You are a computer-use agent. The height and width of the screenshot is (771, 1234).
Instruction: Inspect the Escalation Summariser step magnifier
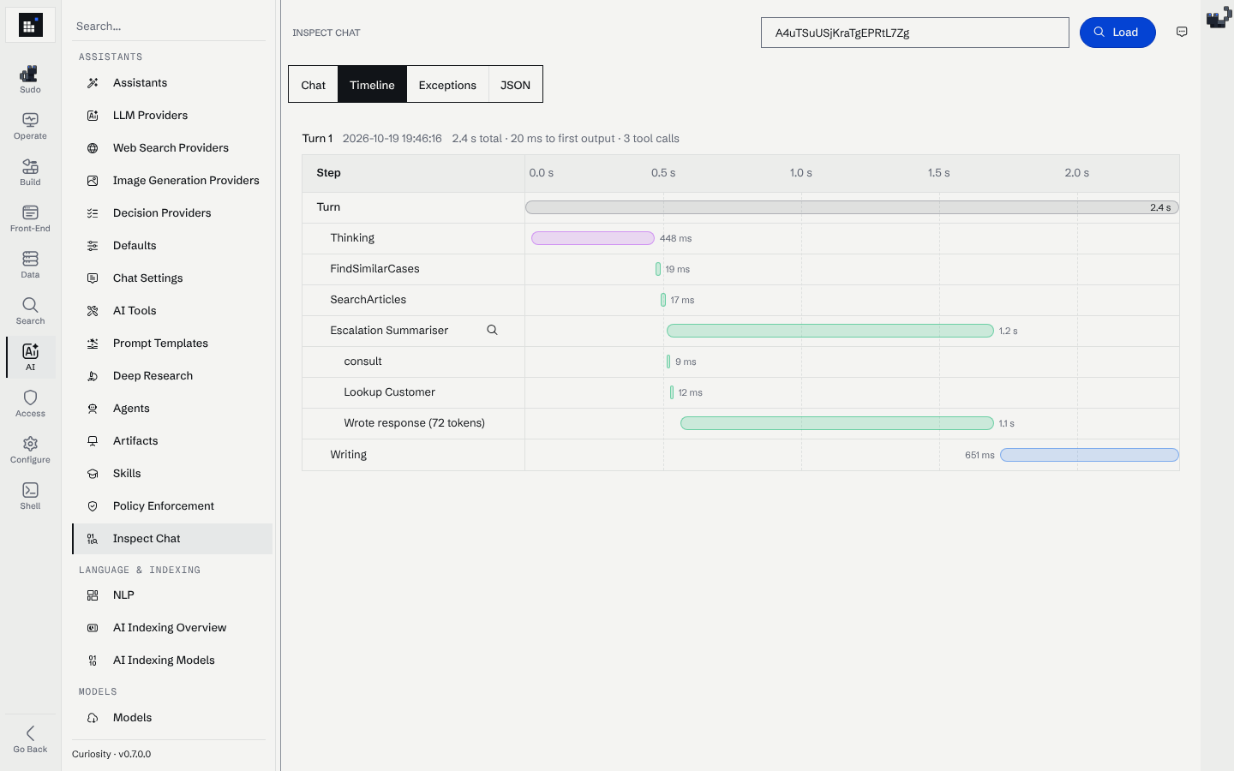[x=492, y=330]
